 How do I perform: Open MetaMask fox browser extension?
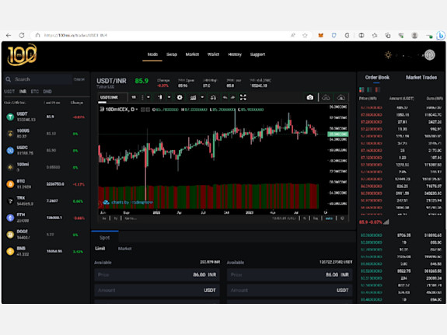321,35
